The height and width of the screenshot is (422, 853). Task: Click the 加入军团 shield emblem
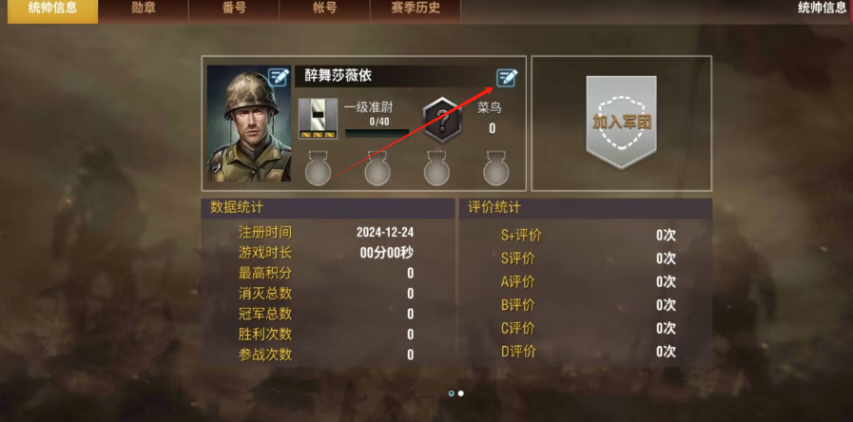[x=621, y=123]
